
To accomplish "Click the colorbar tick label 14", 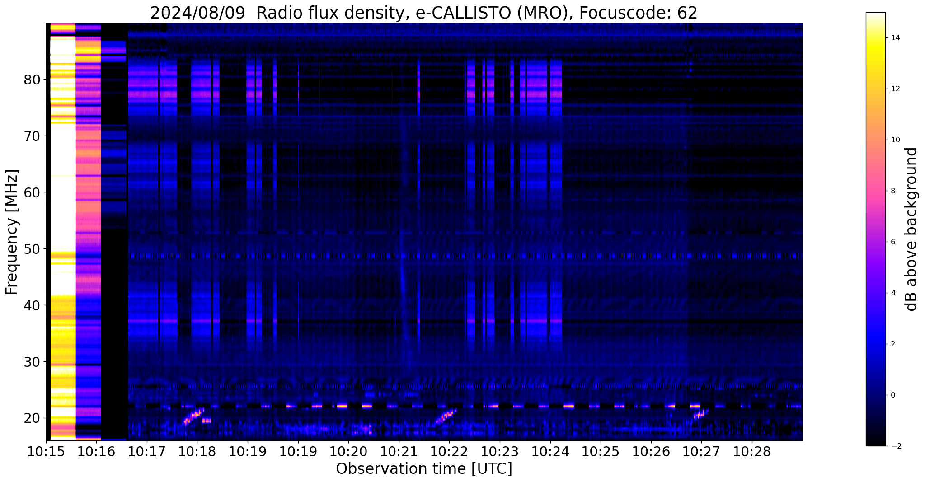I will [895, 38].
